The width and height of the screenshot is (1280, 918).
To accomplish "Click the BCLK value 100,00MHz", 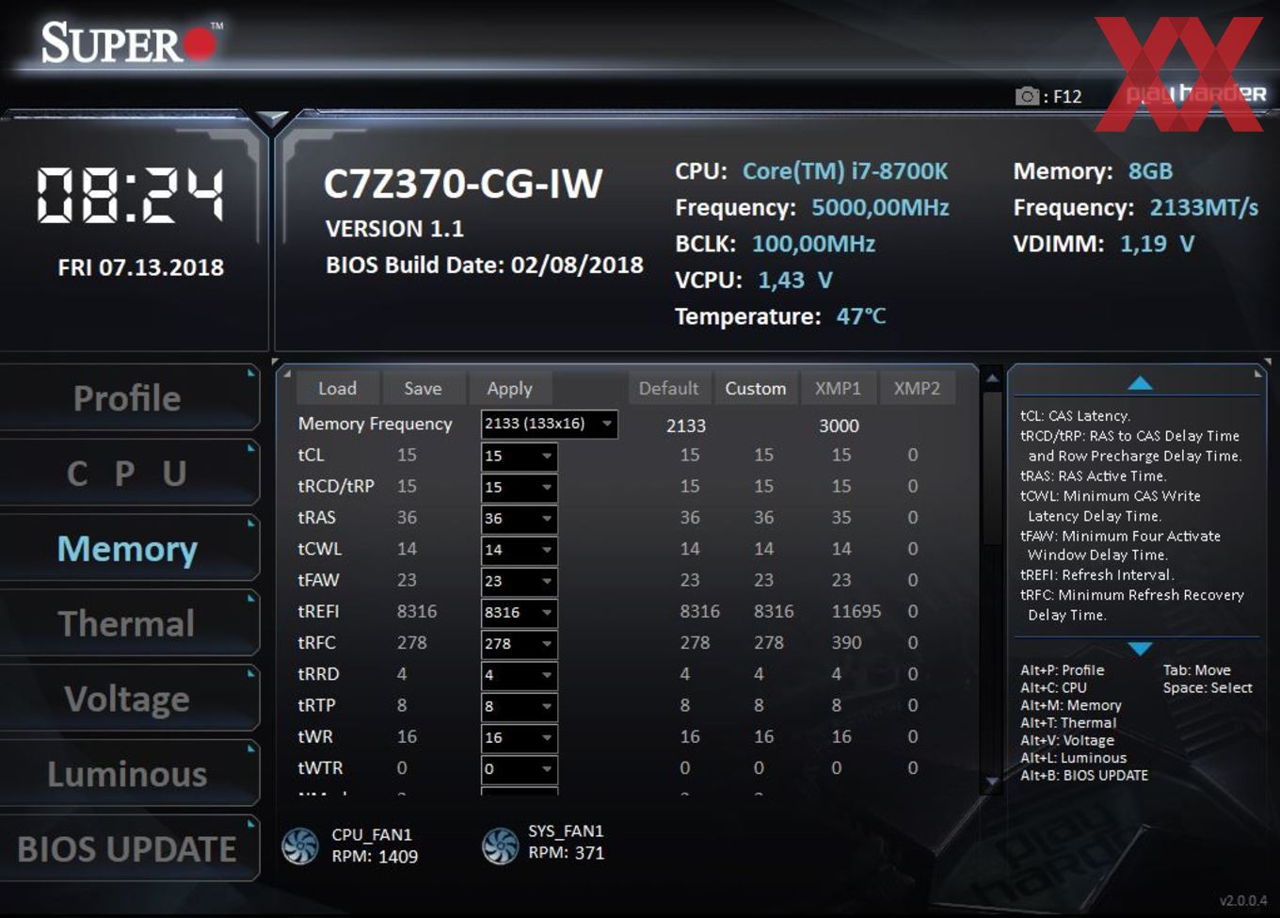I will (813, 244).
